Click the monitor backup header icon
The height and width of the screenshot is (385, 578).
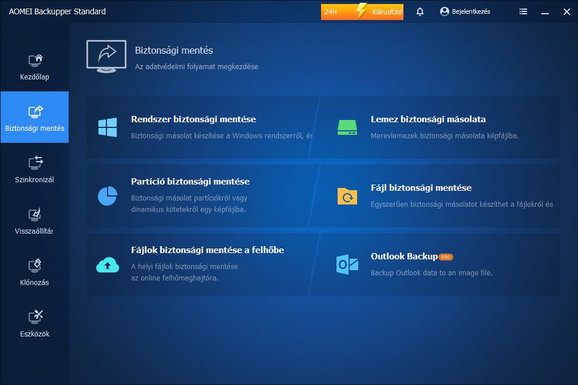coord(106,57)
